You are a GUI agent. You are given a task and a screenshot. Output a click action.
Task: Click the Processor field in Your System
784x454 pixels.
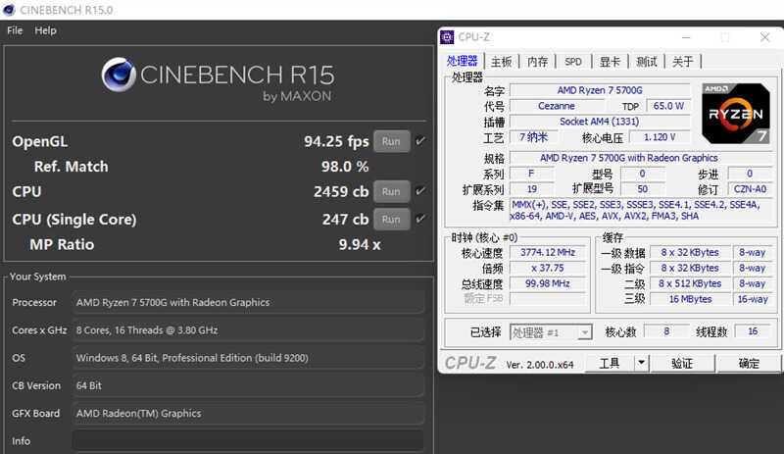pos(248,302)
